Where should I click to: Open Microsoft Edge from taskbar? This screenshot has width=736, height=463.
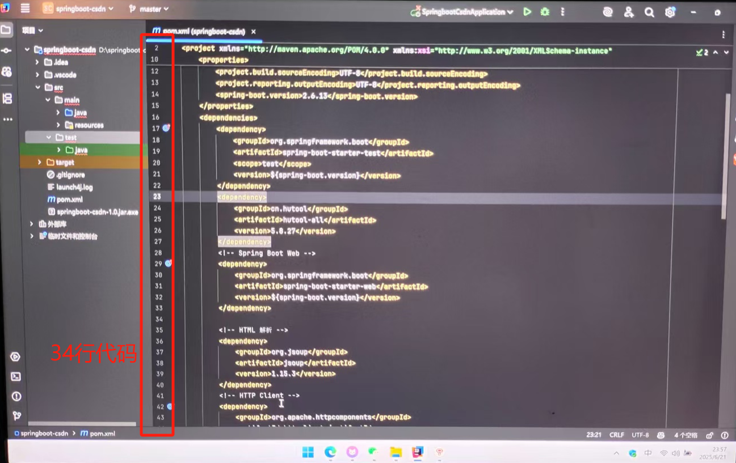[330, 452]
